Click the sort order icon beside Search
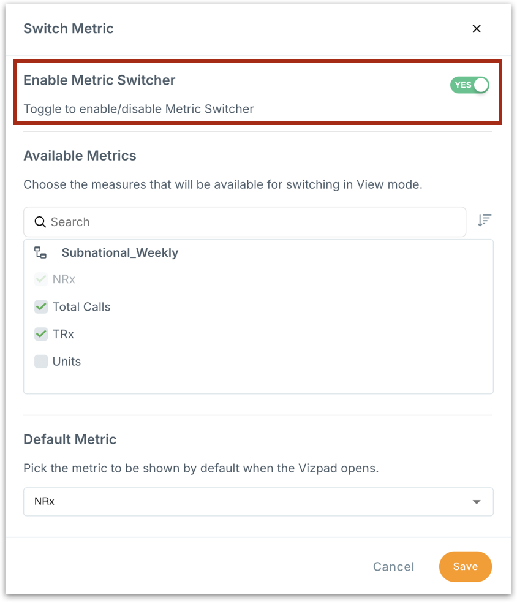 pos(485,221)
